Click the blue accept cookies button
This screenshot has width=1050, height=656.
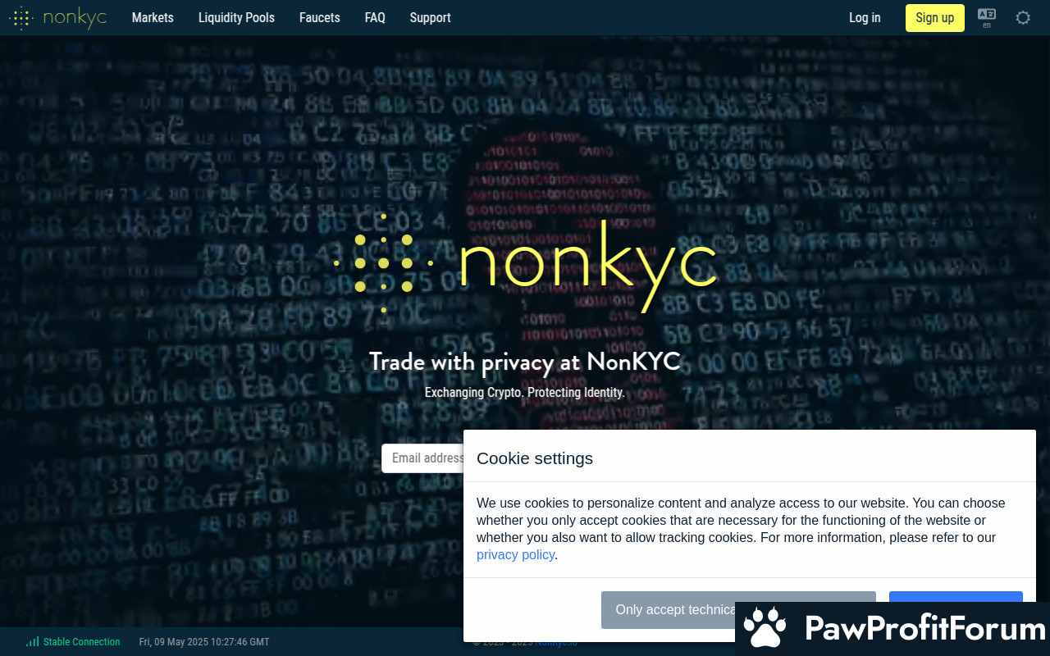coord(956,597)
